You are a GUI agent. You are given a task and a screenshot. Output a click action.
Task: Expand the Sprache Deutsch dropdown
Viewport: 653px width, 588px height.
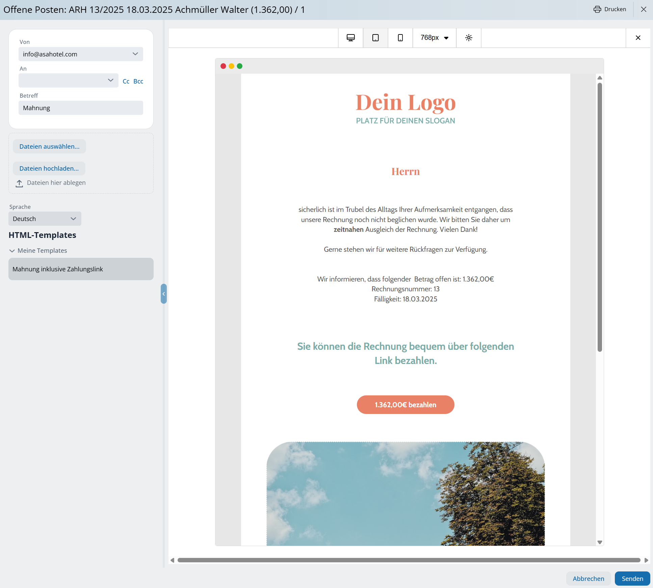[x=45, y=219]
